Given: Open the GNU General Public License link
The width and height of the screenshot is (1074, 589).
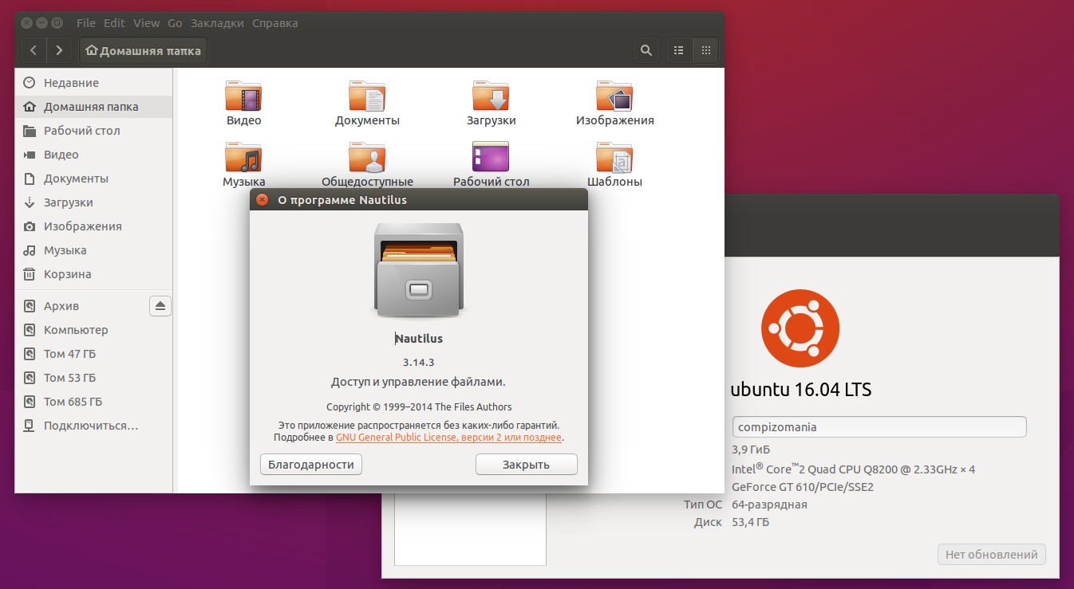Looking at the screenshot, I should coord(449,438).
